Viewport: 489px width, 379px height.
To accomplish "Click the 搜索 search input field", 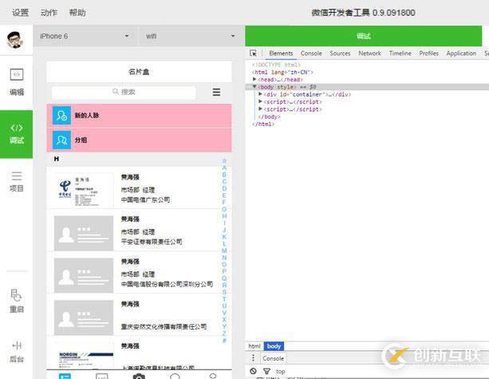I will [124, 92].
